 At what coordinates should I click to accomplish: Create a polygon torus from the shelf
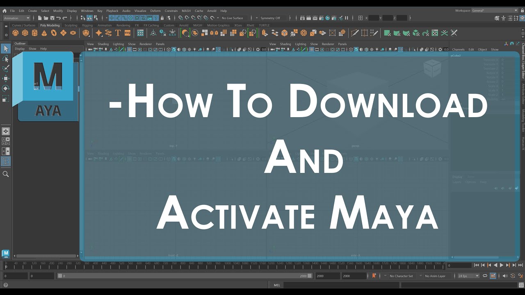point(54,33)
